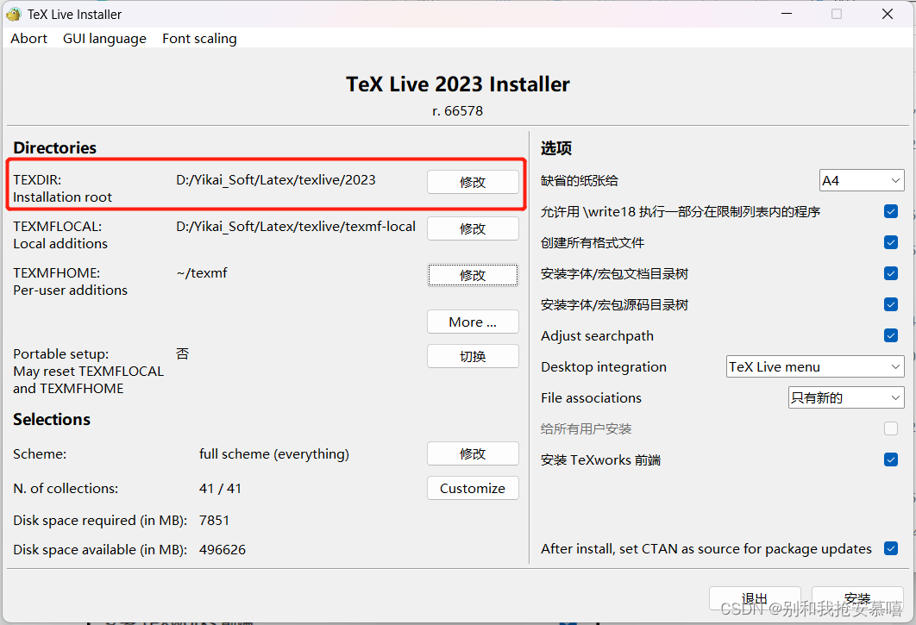The image size is (916, 625).
Task: Toggle 安装字体/宏包文档目录树 checkbox
Action: tap(891, 273)
